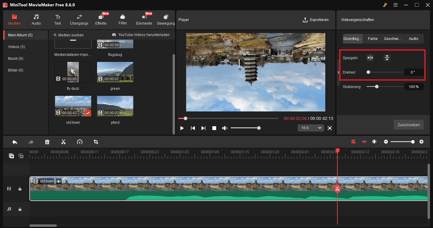Click the Zoom to Fit Timeline icon

point(374,141)
